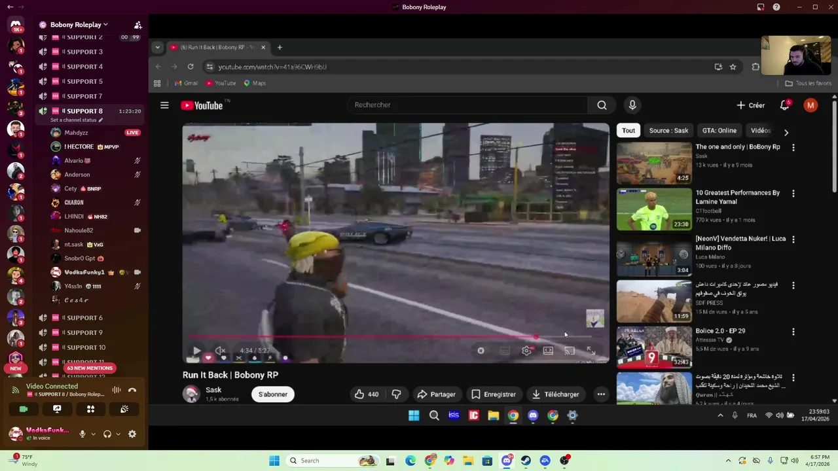838x471 pixels.
Task: Open a new Chrome tab
Action: click(280, 47)
